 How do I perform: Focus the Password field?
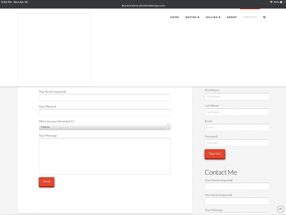(x=237, y=143)
